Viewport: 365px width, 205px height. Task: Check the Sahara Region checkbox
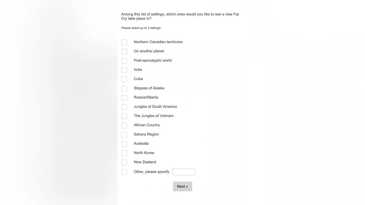(x=124, y=135)
